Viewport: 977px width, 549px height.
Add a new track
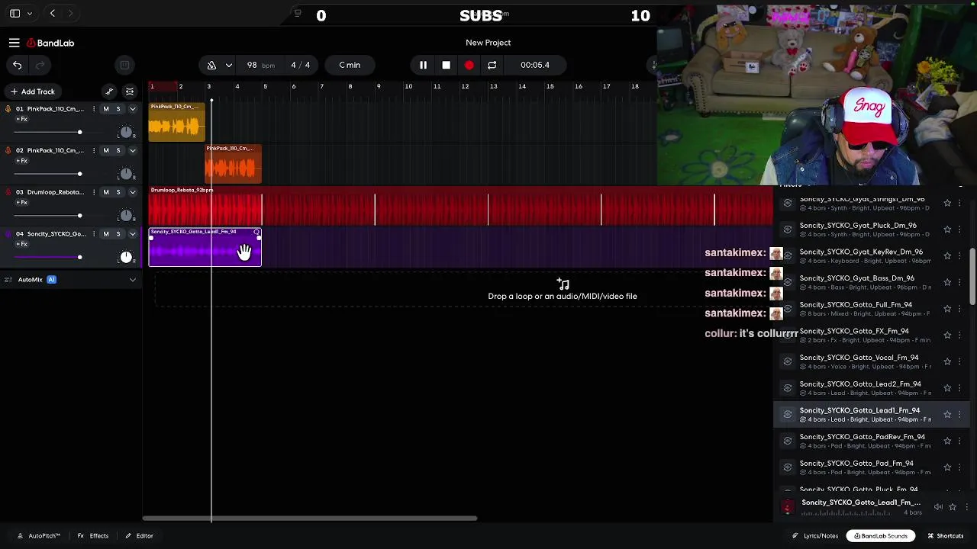(32, 91)
